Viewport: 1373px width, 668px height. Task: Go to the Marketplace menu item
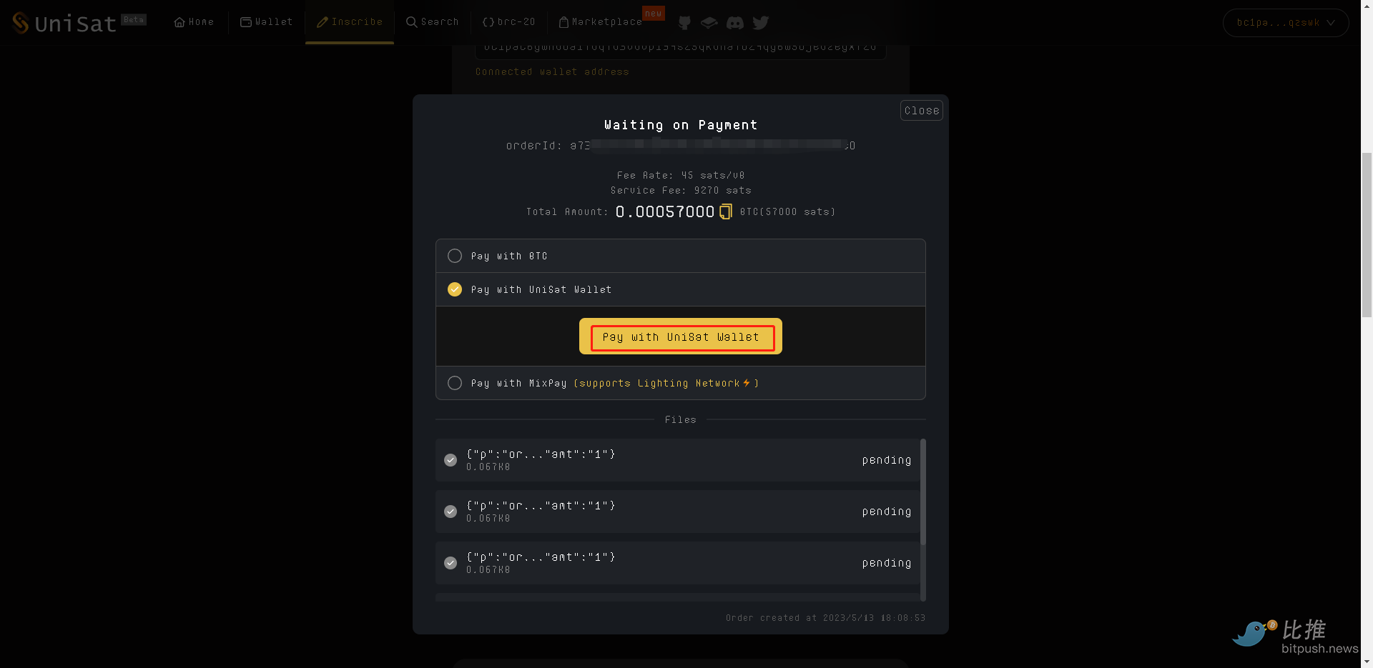tap(600, 22)
